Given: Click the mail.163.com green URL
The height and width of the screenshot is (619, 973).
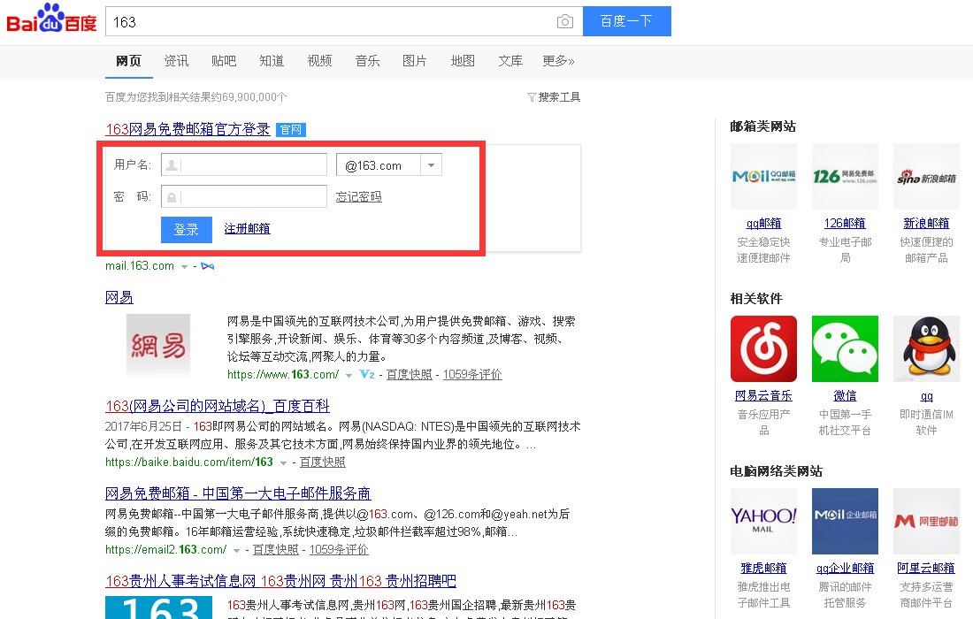Looking at the screenshot, I should (140, 265).
